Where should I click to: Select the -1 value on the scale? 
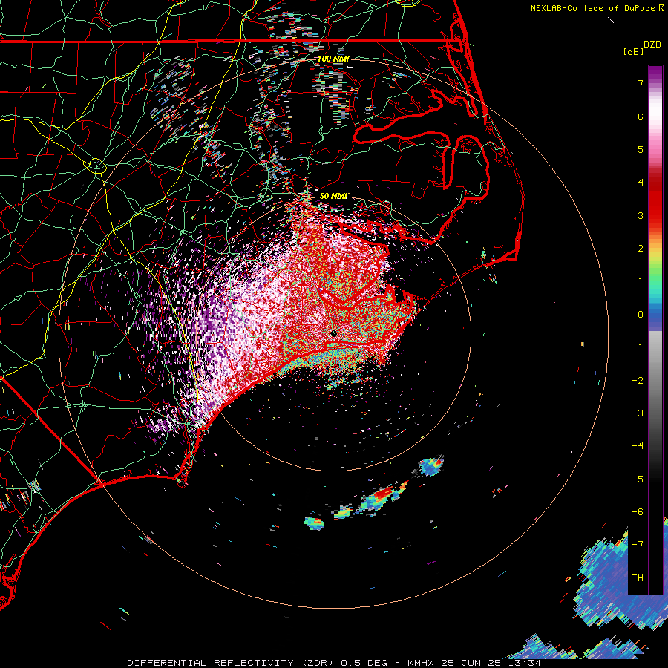[x=638, y=347]
